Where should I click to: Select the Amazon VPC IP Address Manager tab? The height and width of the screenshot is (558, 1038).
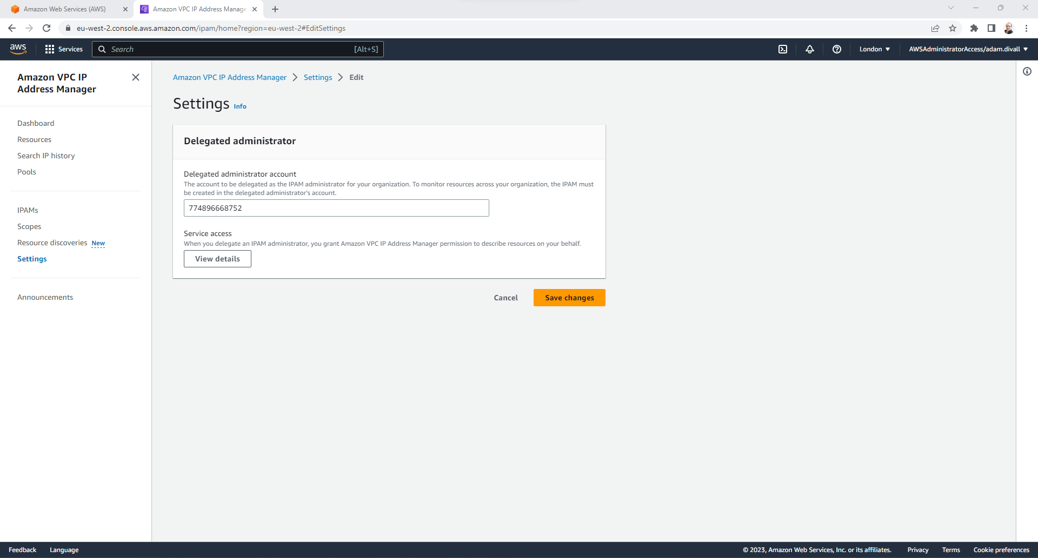pyautogui.click(x=199, y=9)
